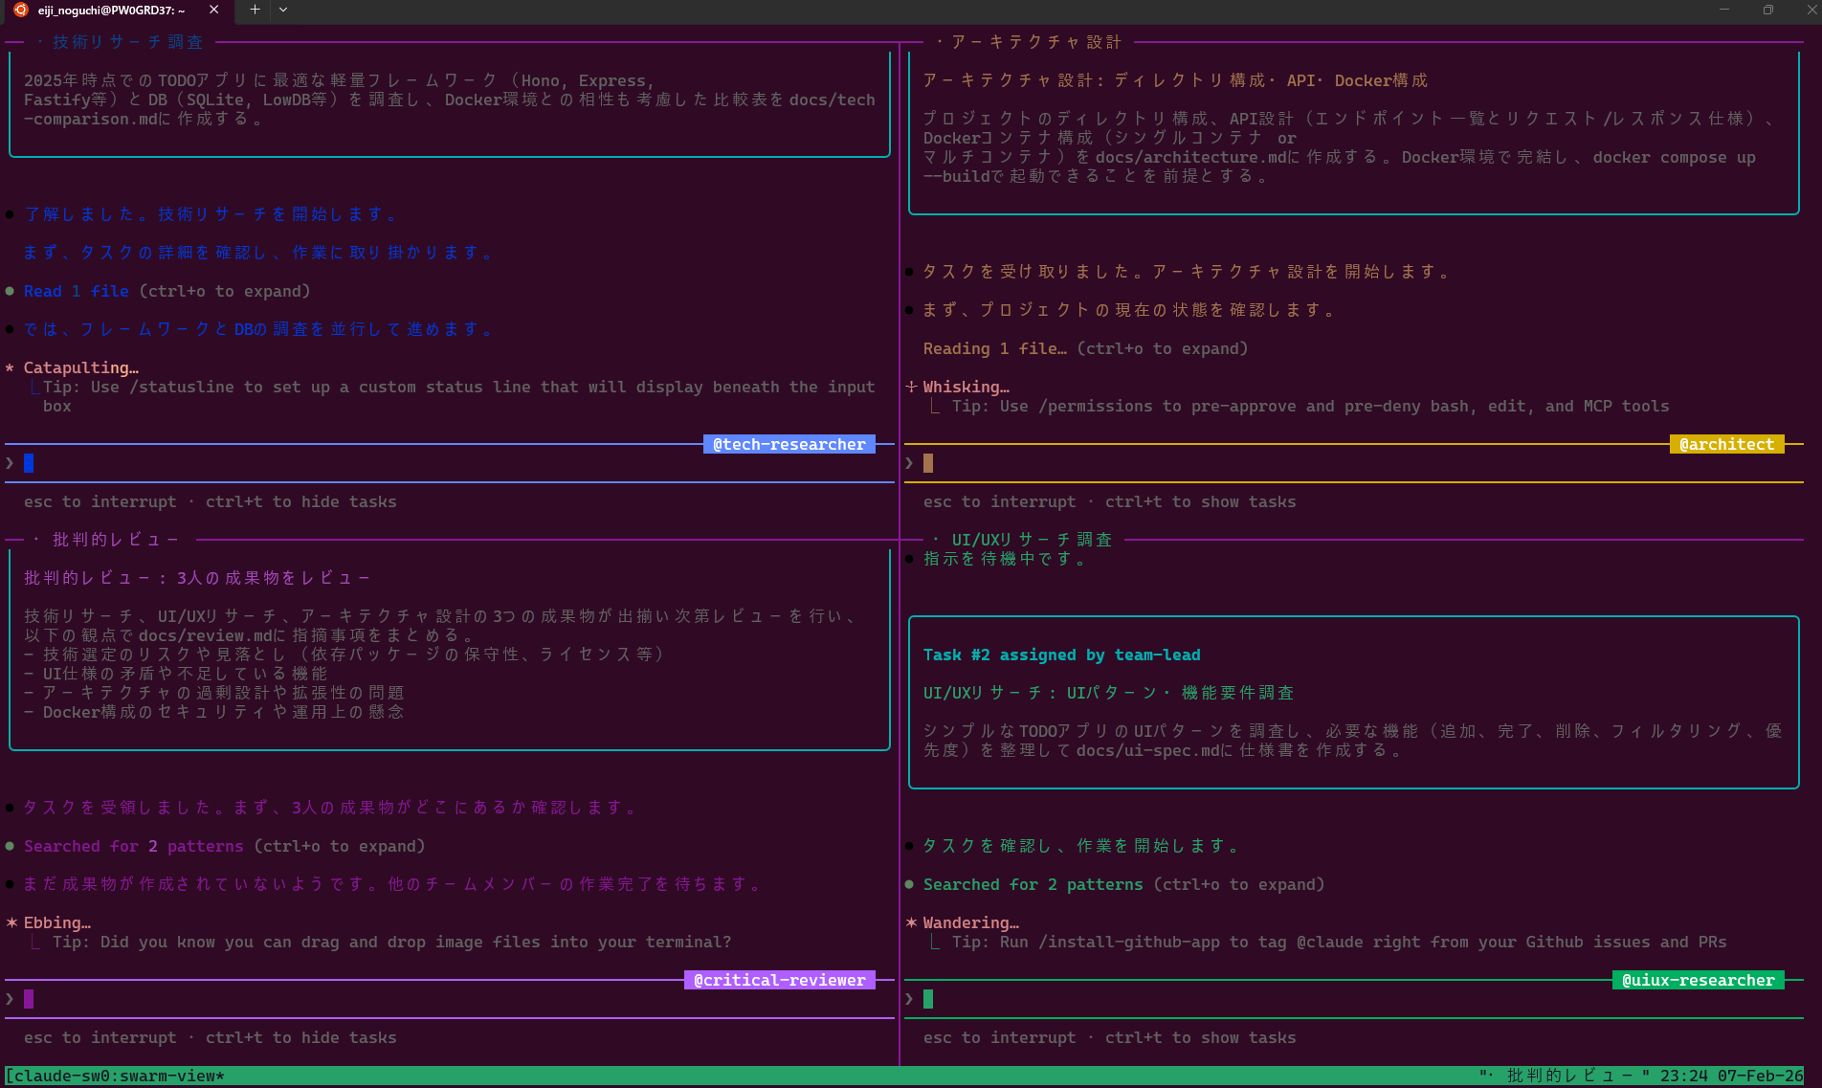Expand 'Searched for 2 patterns' in critical-reviewer pane
This screenshot has width=1822, height=1088.
pyautogui.click(x=224, y=846)
